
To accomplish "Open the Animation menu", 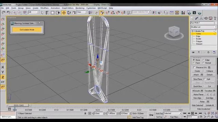I will tap(55, 8).
